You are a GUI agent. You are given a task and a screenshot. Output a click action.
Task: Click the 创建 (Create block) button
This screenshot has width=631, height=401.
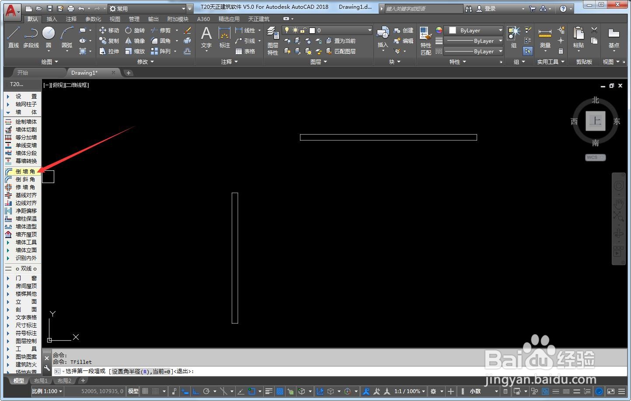403,30
